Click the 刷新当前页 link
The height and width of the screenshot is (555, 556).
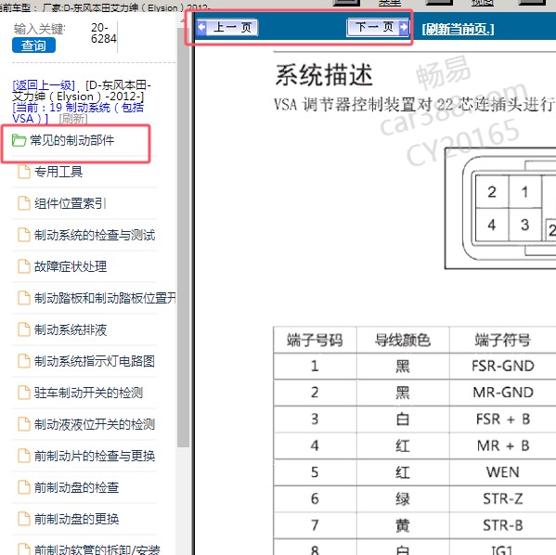pos(458,29)
